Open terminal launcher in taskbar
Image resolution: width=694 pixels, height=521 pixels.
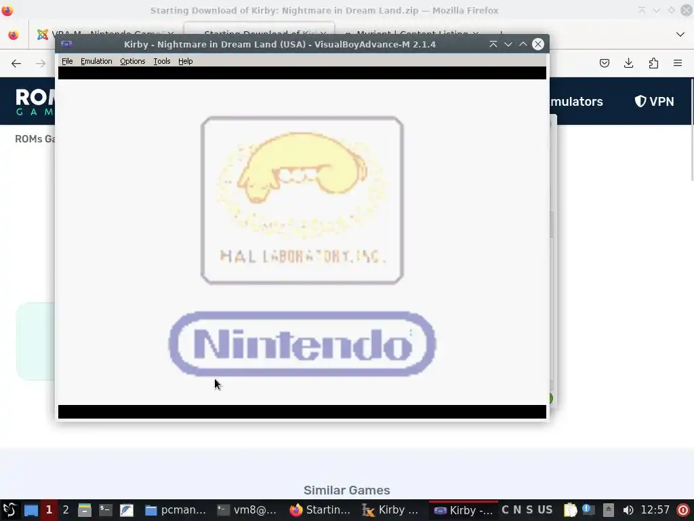tap(105, 510)
